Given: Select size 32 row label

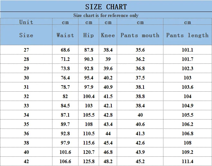Looking at the screenshot, I should (26, 96).
